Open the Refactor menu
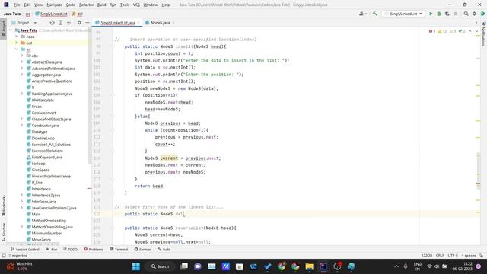The width and height of the screenshot is (487, 274). click(x=86, y=5)
